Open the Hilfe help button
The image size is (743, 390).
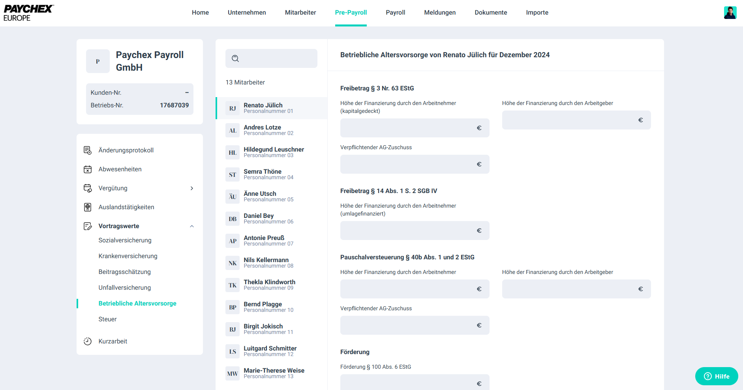[717, 376]
